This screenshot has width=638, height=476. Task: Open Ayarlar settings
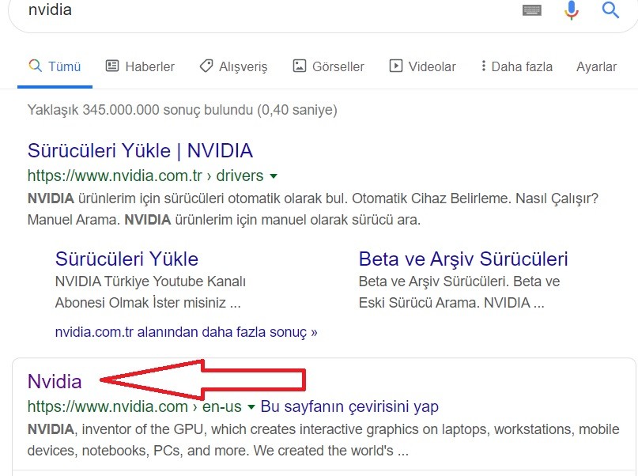click(x=597, y=66)
